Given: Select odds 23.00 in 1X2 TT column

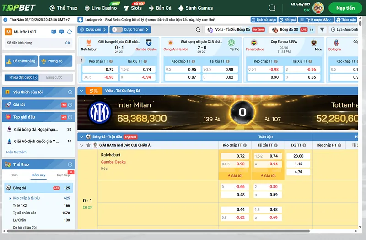Looking at the screenshot, I should [298, 156].
